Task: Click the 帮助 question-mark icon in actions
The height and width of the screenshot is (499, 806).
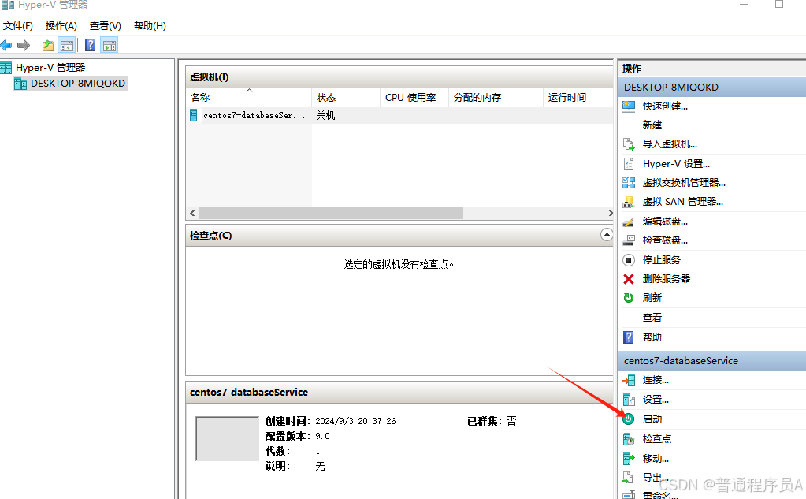Action: 629,337
